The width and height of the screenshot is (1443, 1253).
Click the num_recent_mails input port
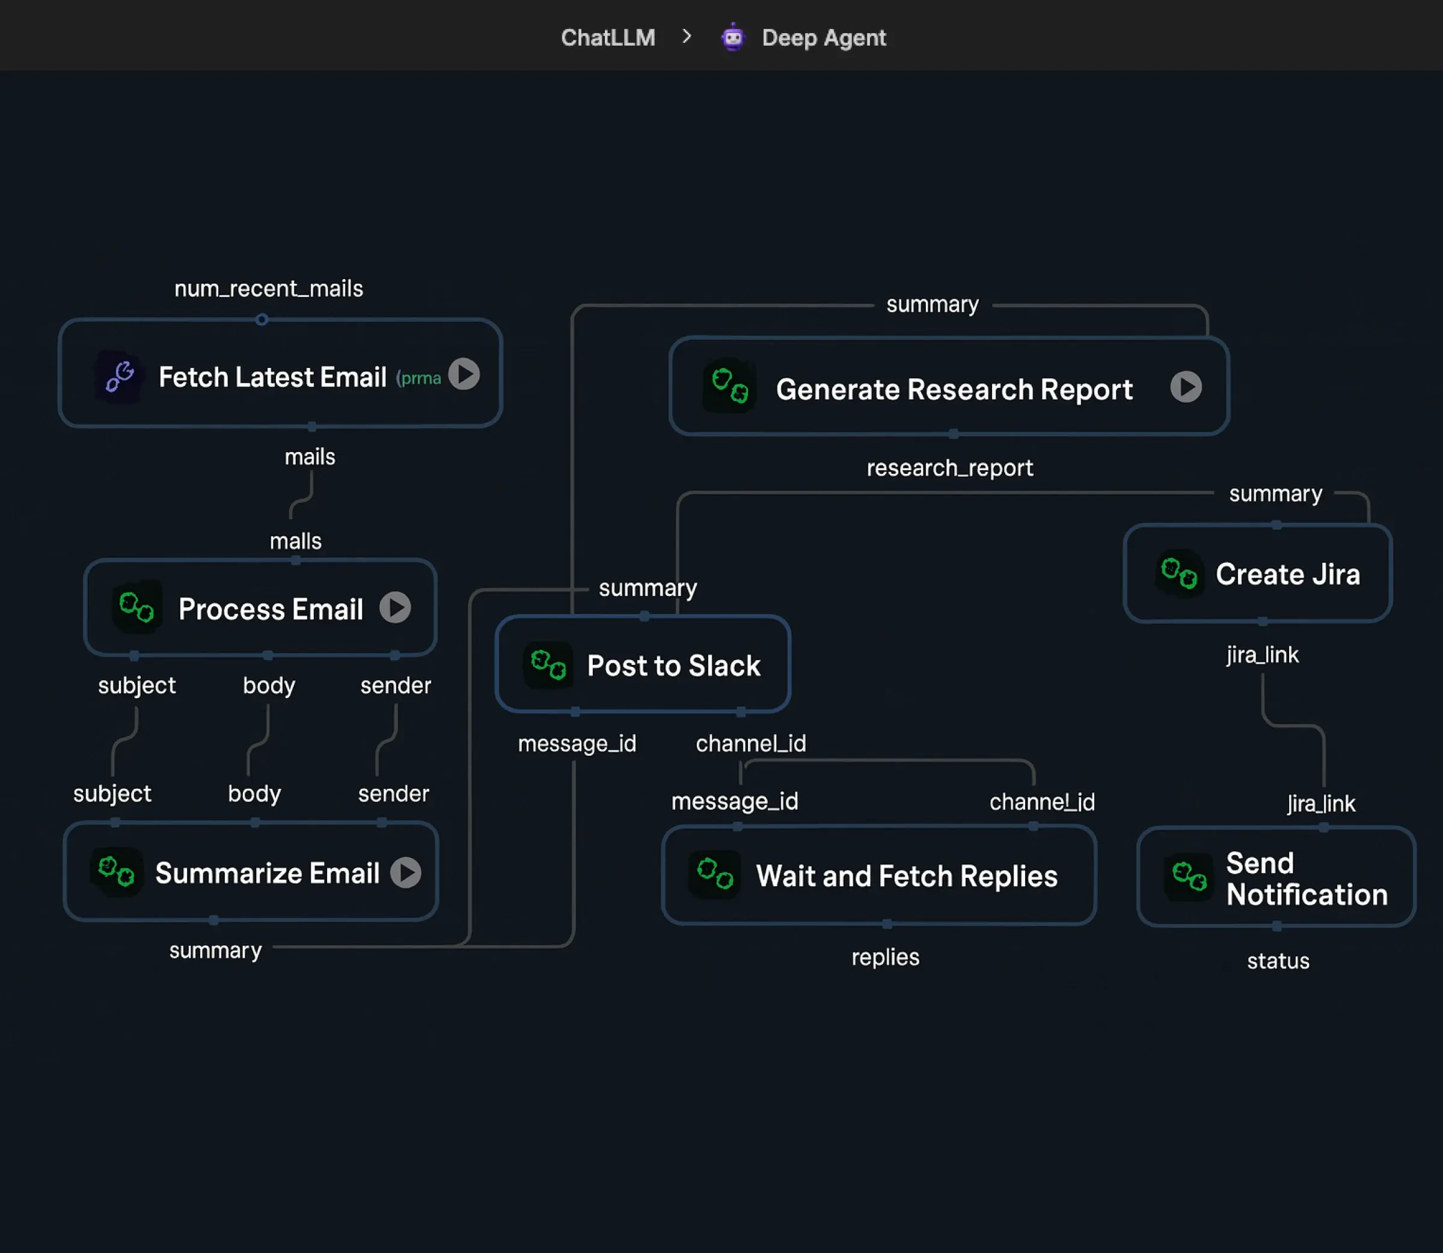262,319
